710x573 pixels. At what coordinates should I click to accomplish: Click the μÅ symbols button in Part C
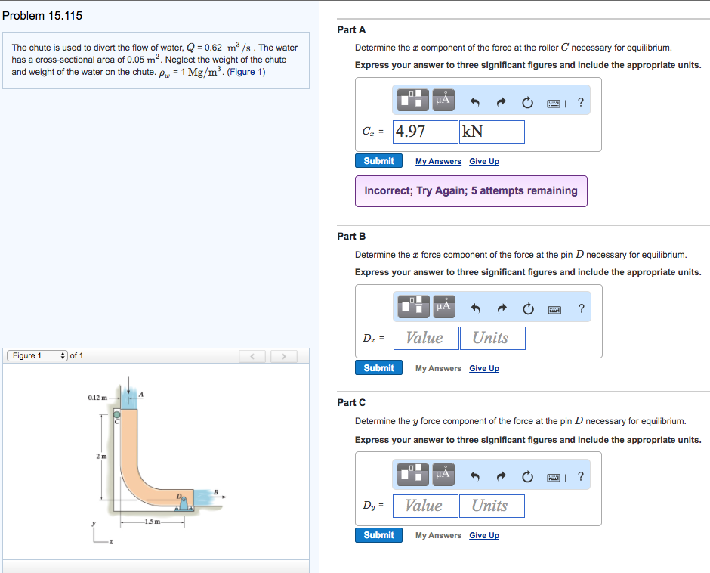(443, 475)
